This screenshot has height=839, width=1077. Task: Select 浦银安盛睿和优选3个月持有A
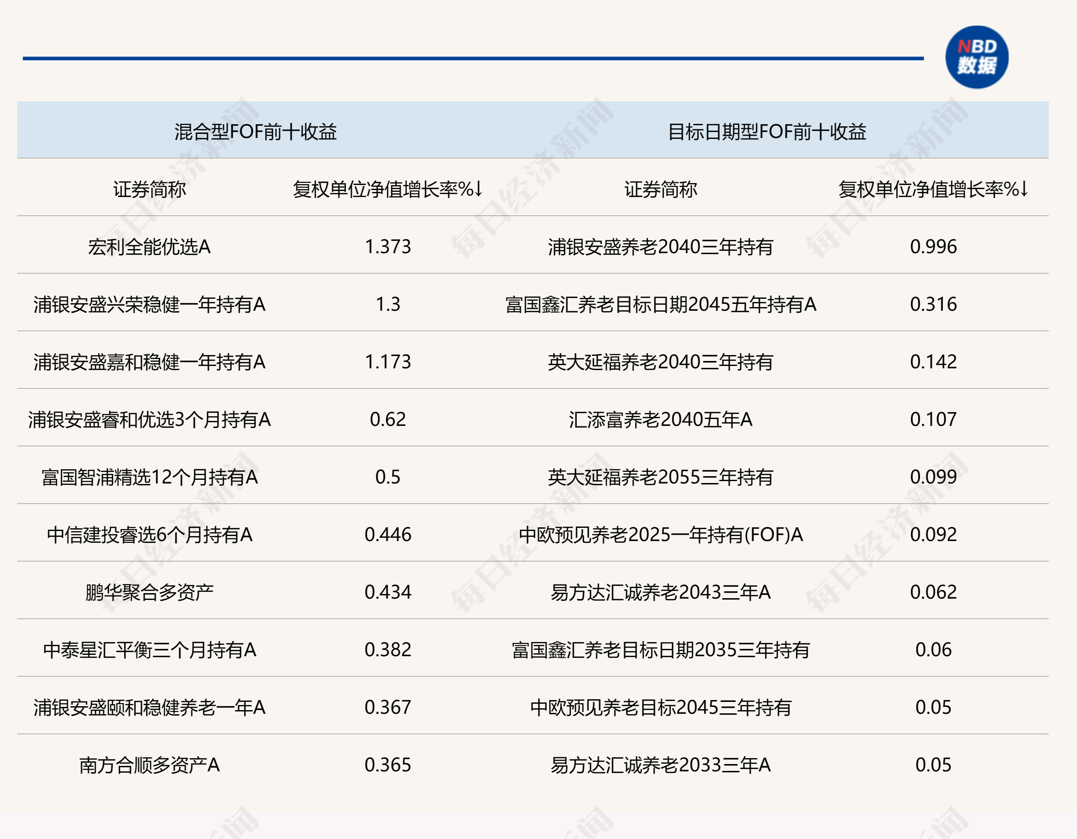coord(149,420)
